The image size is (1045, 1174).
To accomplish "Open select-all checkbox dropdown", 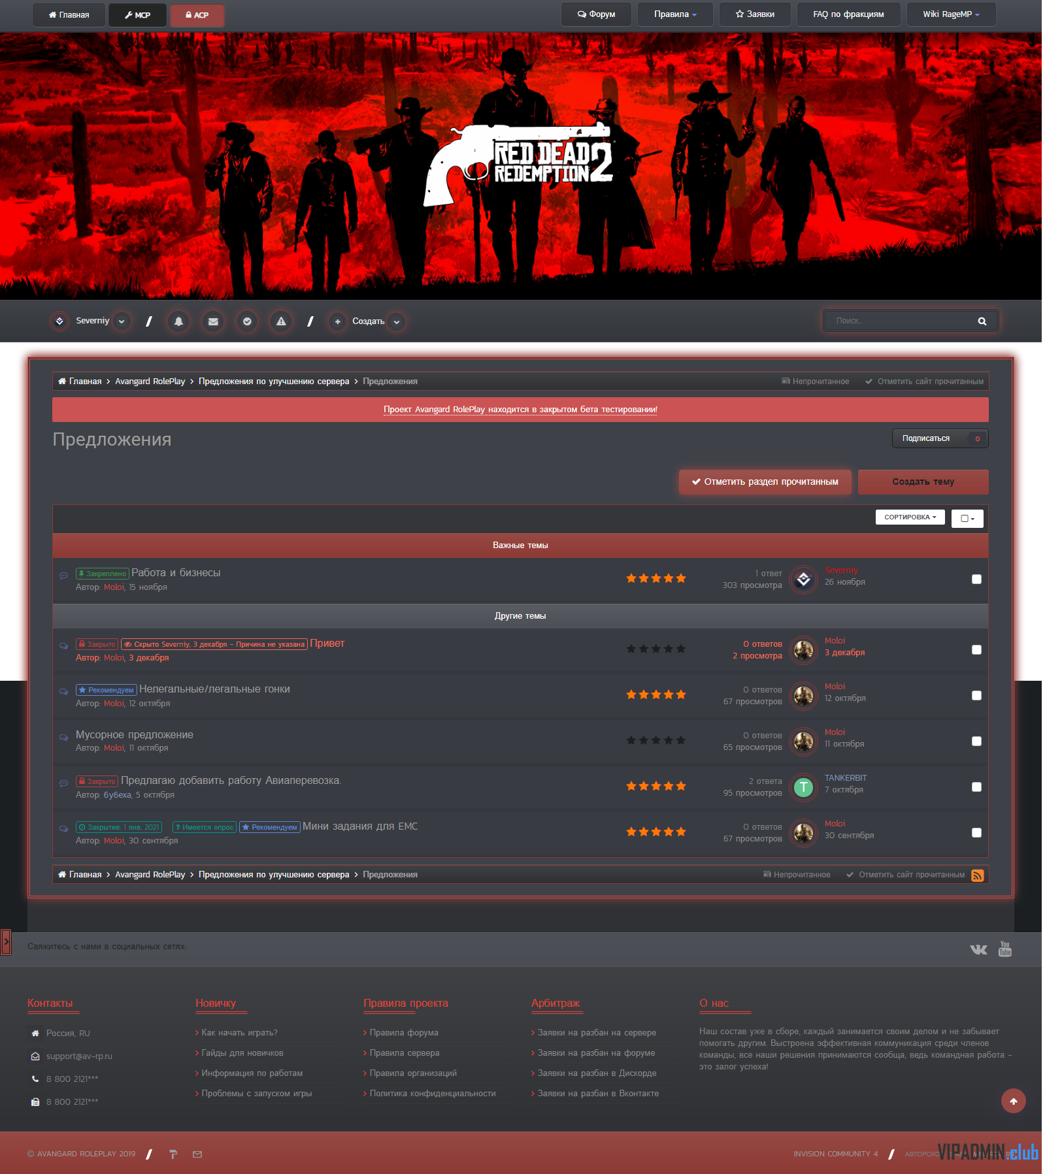I will point(967,519).
